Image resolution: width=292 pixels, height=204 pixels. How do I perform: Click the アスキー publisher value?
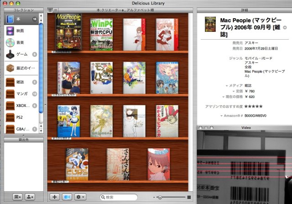(x=251, y=43)
